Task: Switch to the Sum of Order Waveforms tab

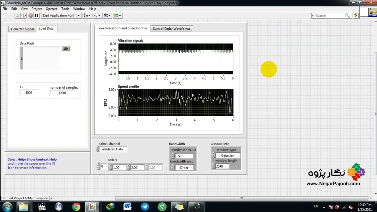Action: 171,29
